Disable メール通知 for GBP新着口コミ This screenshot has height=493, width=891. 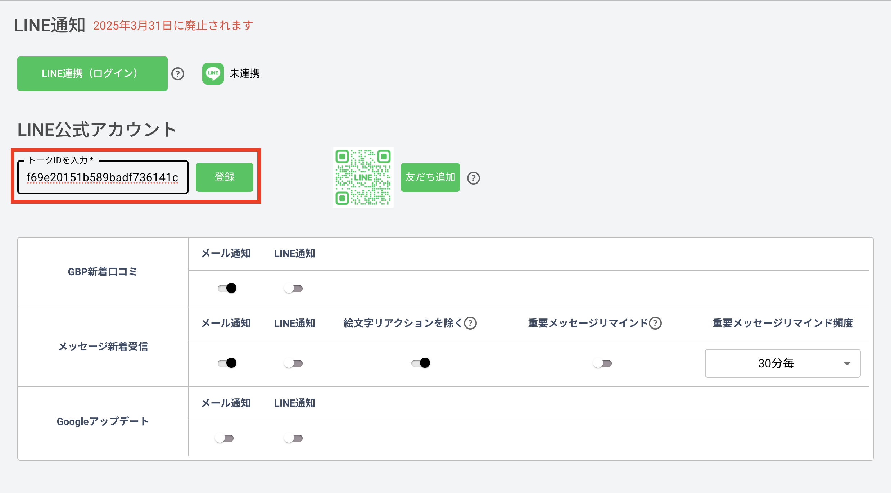(x=227, y=288)
